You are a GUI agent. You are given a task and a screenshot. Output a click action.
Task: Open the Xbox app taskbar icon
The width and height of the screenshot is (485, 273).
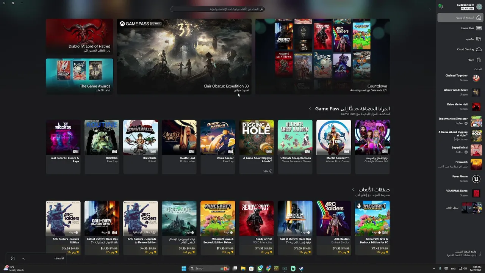(x=260, y=268)
